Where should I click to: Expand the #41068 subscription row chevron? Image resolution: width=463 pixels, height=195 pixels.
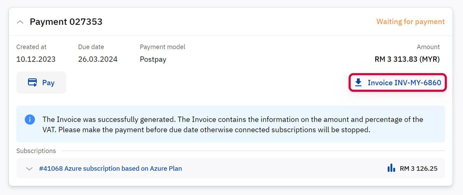coord(29,169)
